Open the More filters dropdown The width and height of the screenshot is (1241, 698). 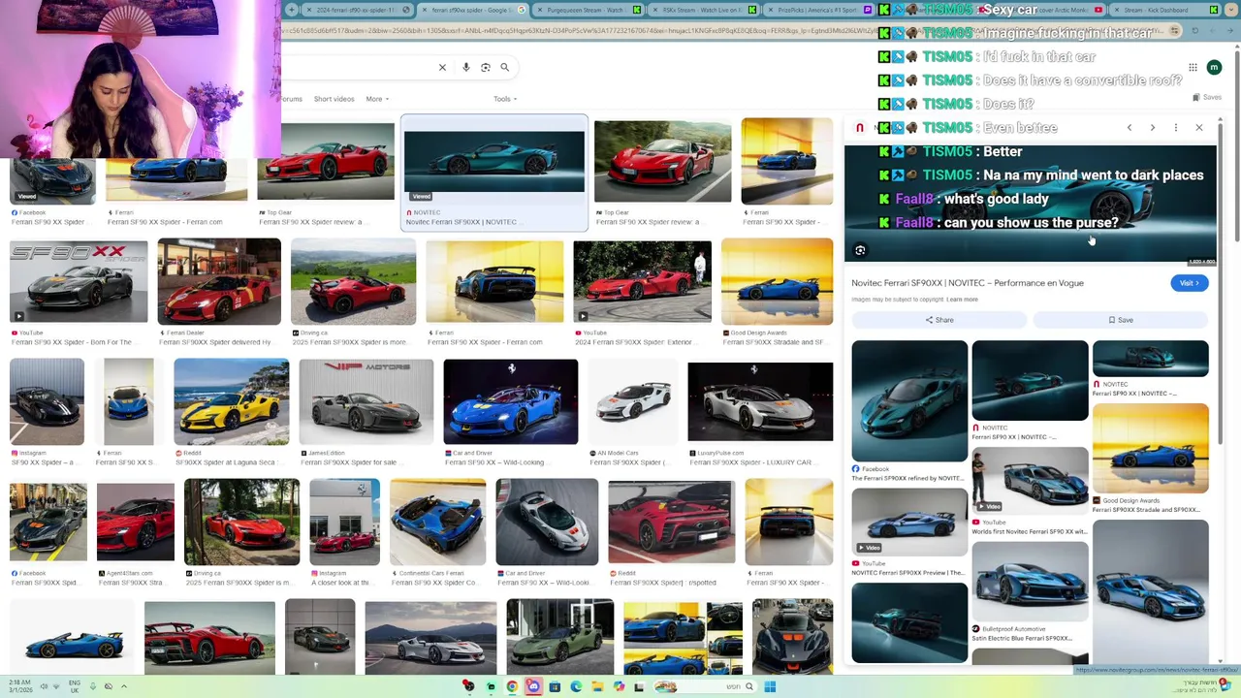pyautogui.click(x=377, y=99)
